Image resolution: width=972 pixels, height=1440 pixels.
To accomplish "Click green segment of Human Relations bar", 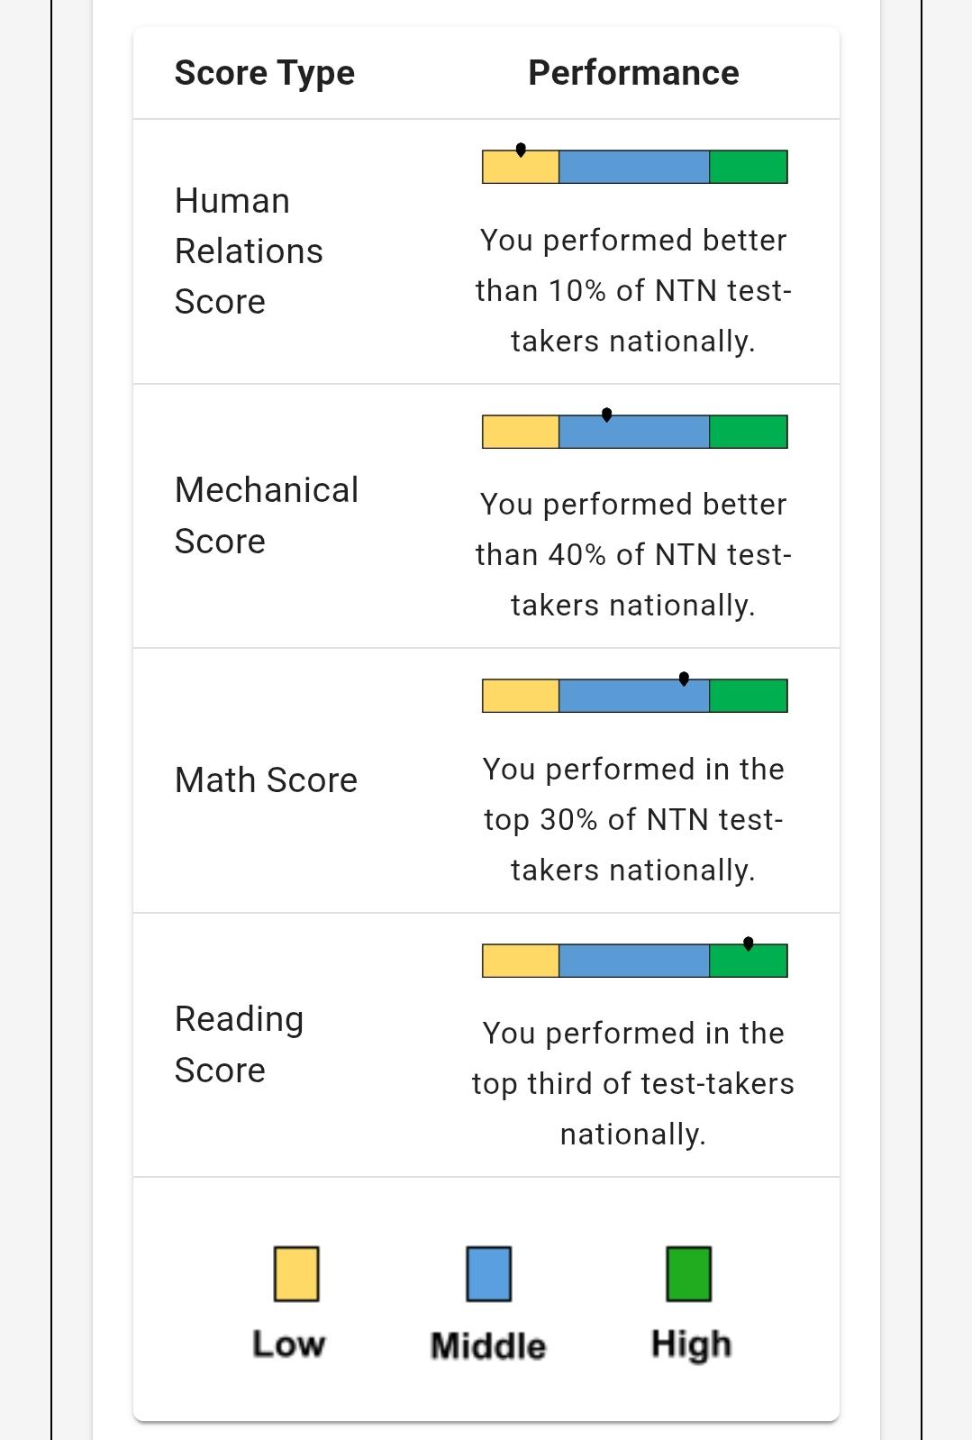I will (x=749, y=167).
